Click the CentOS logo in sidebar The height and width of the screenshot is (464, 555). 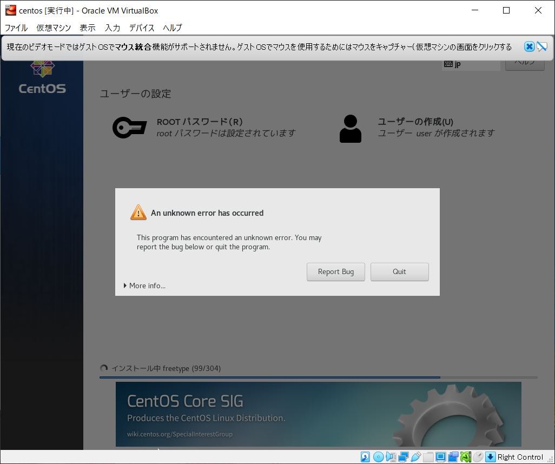click(42, 77)
